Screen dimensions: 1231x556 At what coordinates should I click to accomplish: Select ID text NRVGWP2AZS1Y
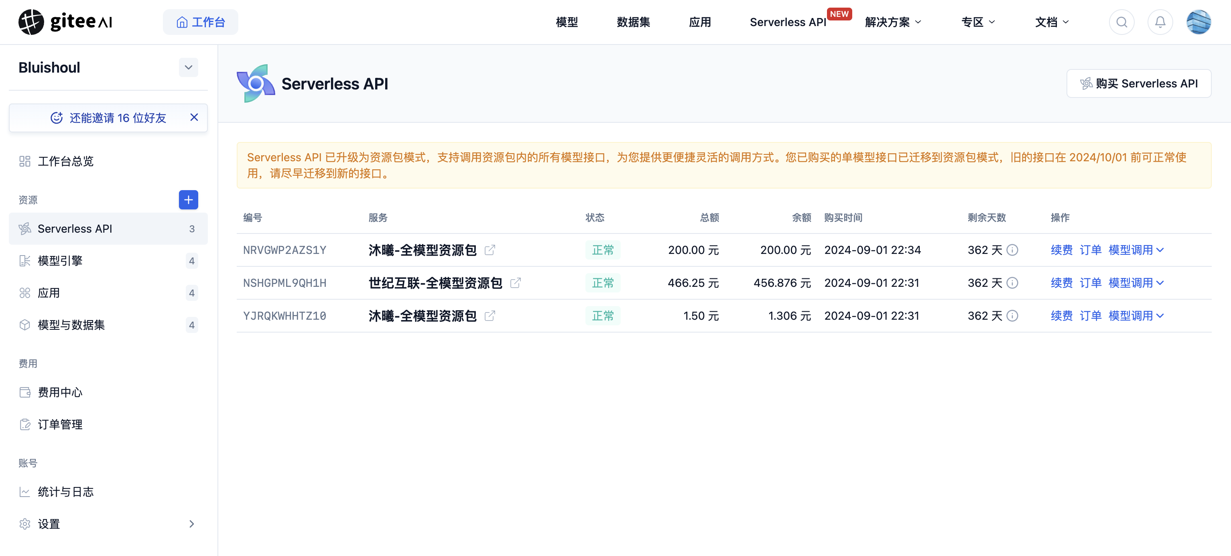pos(284,250)
